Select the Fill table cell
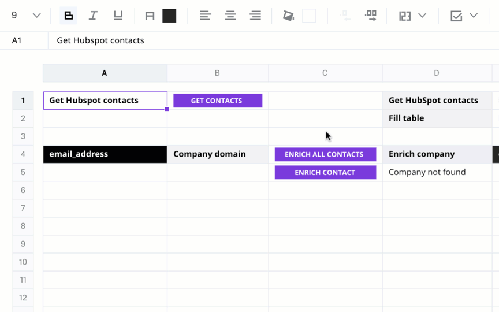The width and height of the screenshot is (499, 312). [437, 118]
